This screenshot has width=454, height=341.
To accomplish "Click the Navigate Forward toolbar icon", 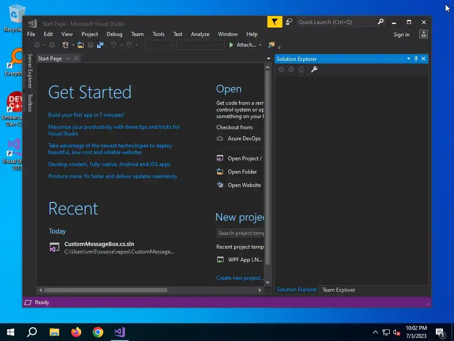I will tap(52, 45).
